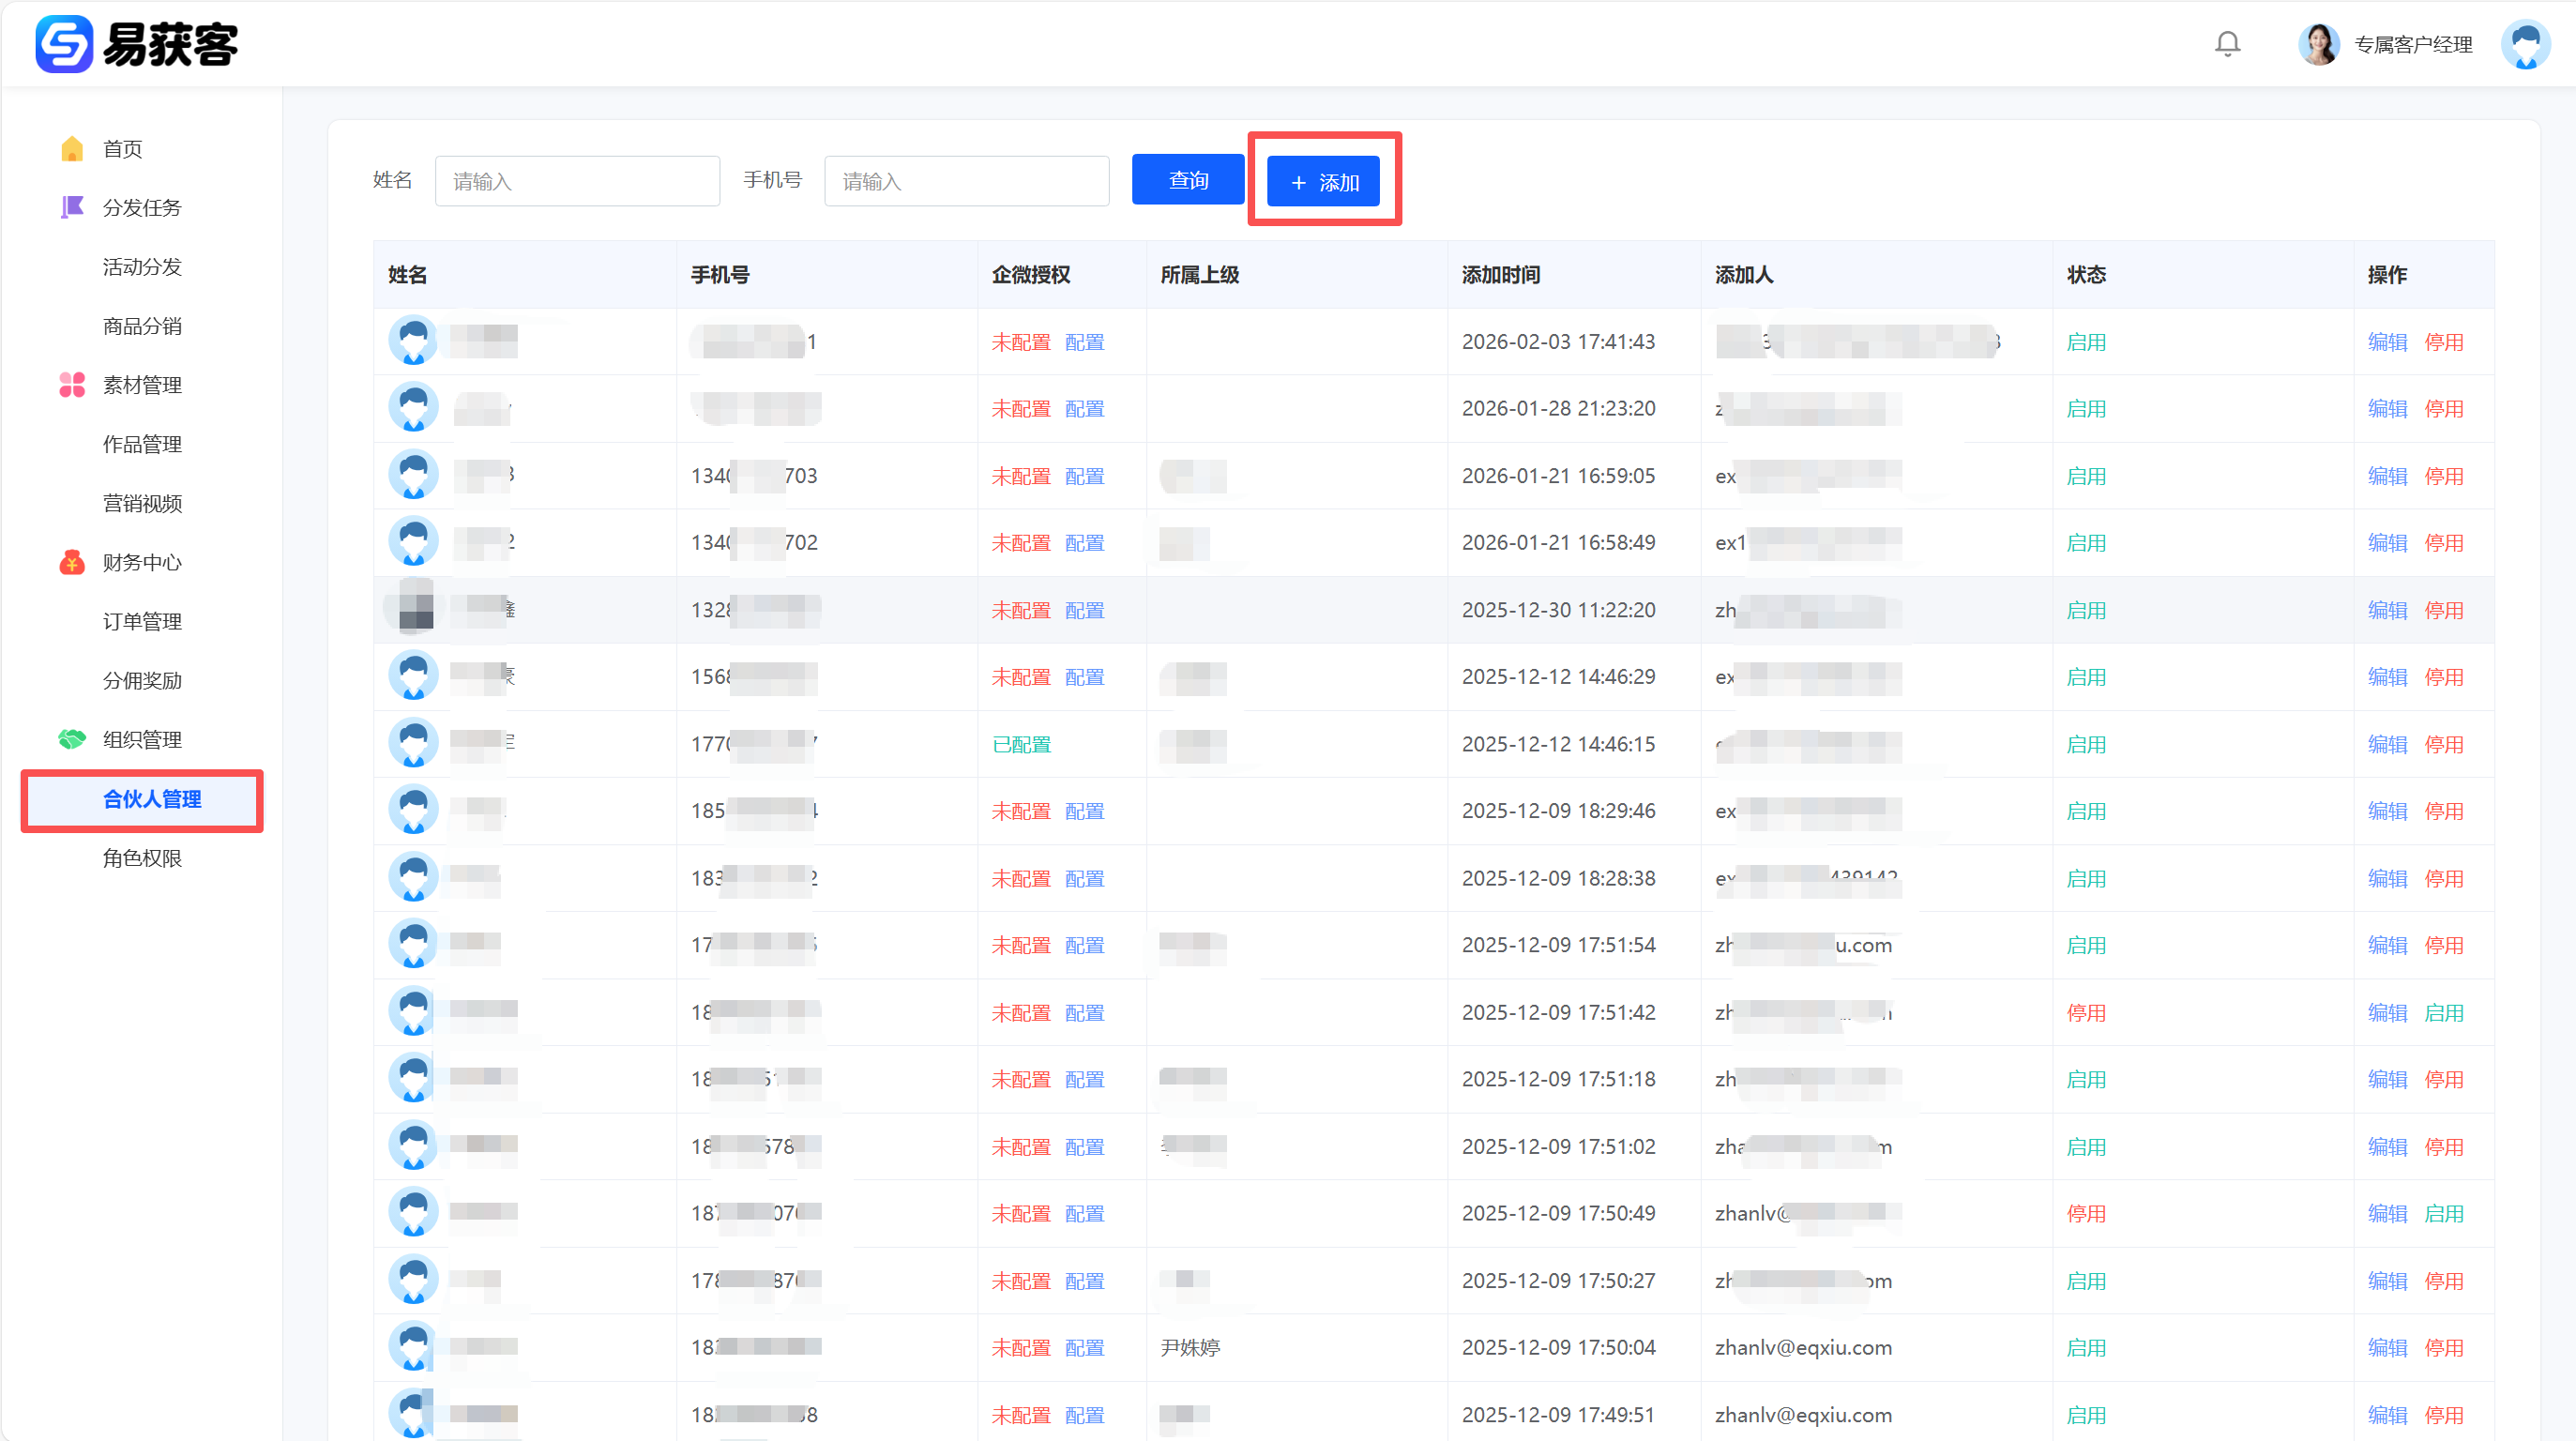
Task: Disable partner added 2026-02-03 17:41:43 via 停用
Action: [x=2443, y=342]
